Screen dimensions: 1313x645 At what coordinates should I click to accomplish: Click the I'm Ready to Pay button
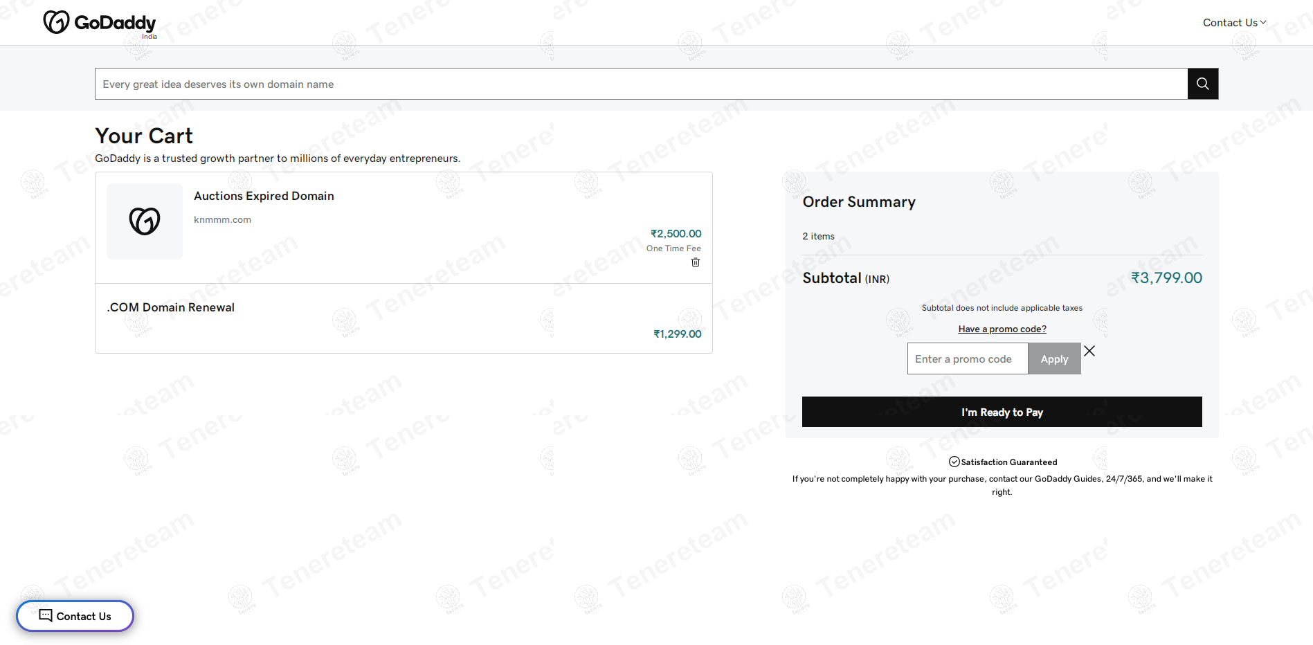pyautogui.click(x=1002, y=412)
